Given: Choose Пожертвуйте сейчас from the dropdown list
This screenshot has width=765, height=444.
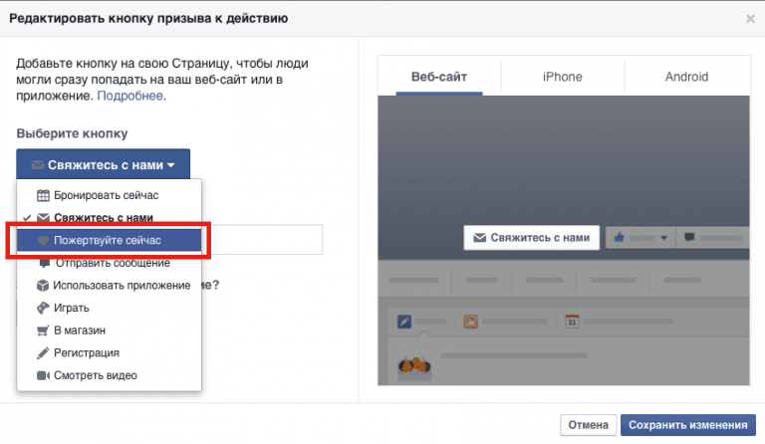Looking at the screenshot, I should (x=108, y=241).
